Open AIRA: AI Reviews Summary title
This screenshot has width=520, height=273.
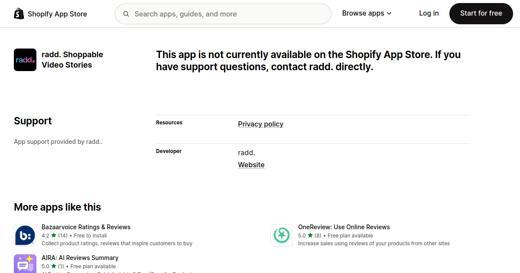tap(80, 258)
